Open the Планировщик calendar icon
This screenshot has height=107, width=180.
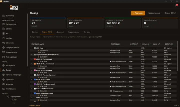(3, 57)
